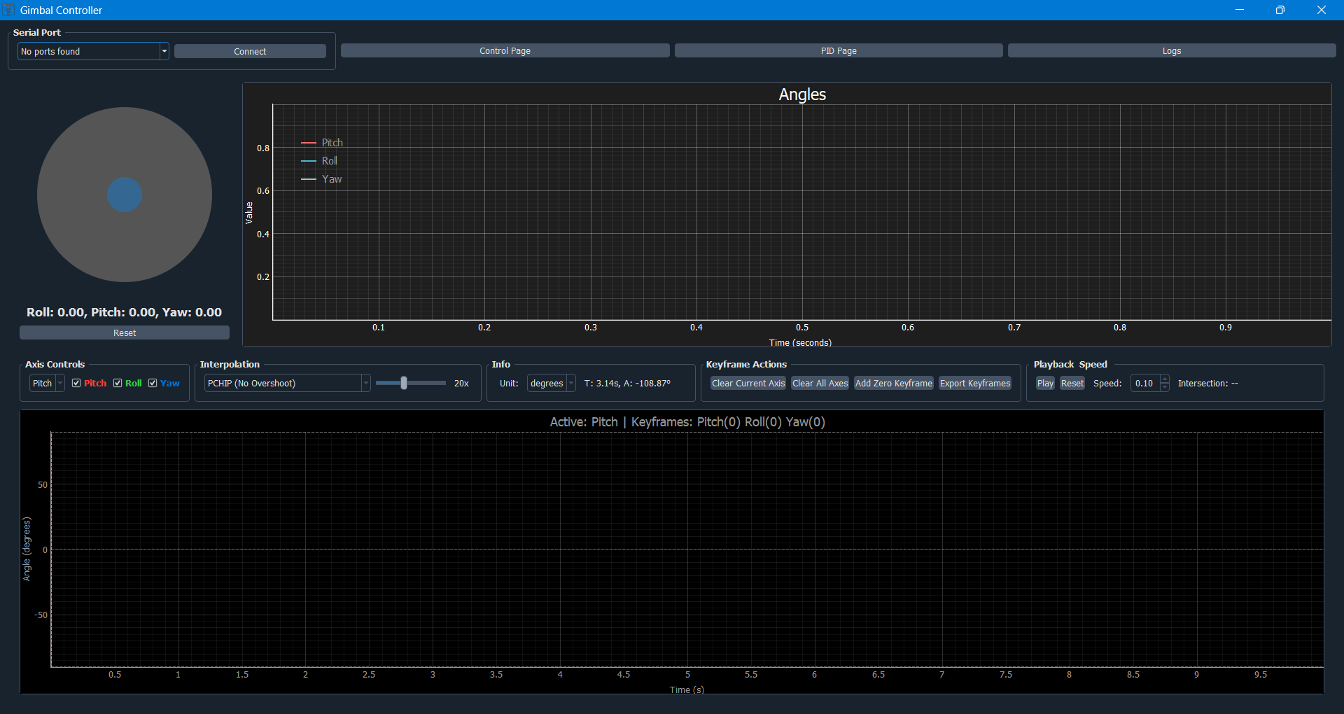Image resolution: width=1344 pixels, height=714 pixels.
Task: Click the blue joystick knob in the circle
Action: (x=125, y=195)
